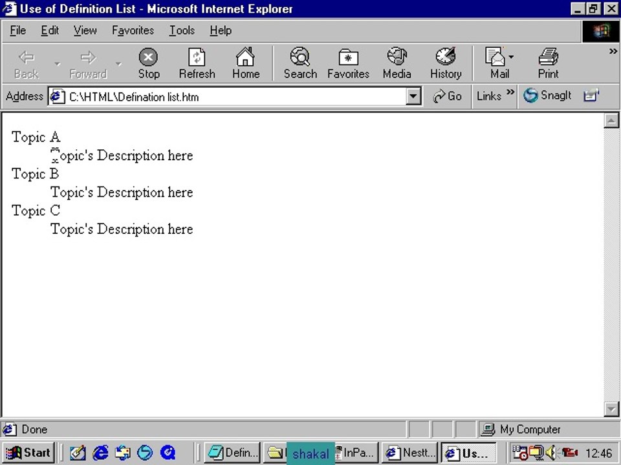This screenshot has width=621, height=465.
Task: Print the current page
Action: pos(548,64)
